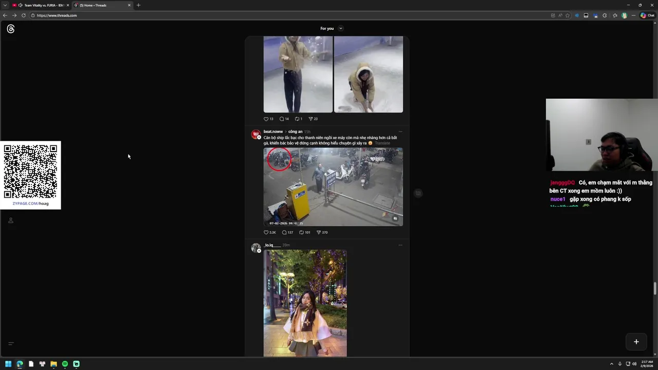Click the page vertical scrollbar thumb
Image resolution: width=658 pixels, height=370 pixels.
[x=655, y=288]
